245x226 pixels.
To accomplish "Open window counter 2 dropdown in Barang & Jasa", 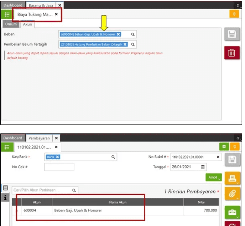I will (x=238, y=5).
